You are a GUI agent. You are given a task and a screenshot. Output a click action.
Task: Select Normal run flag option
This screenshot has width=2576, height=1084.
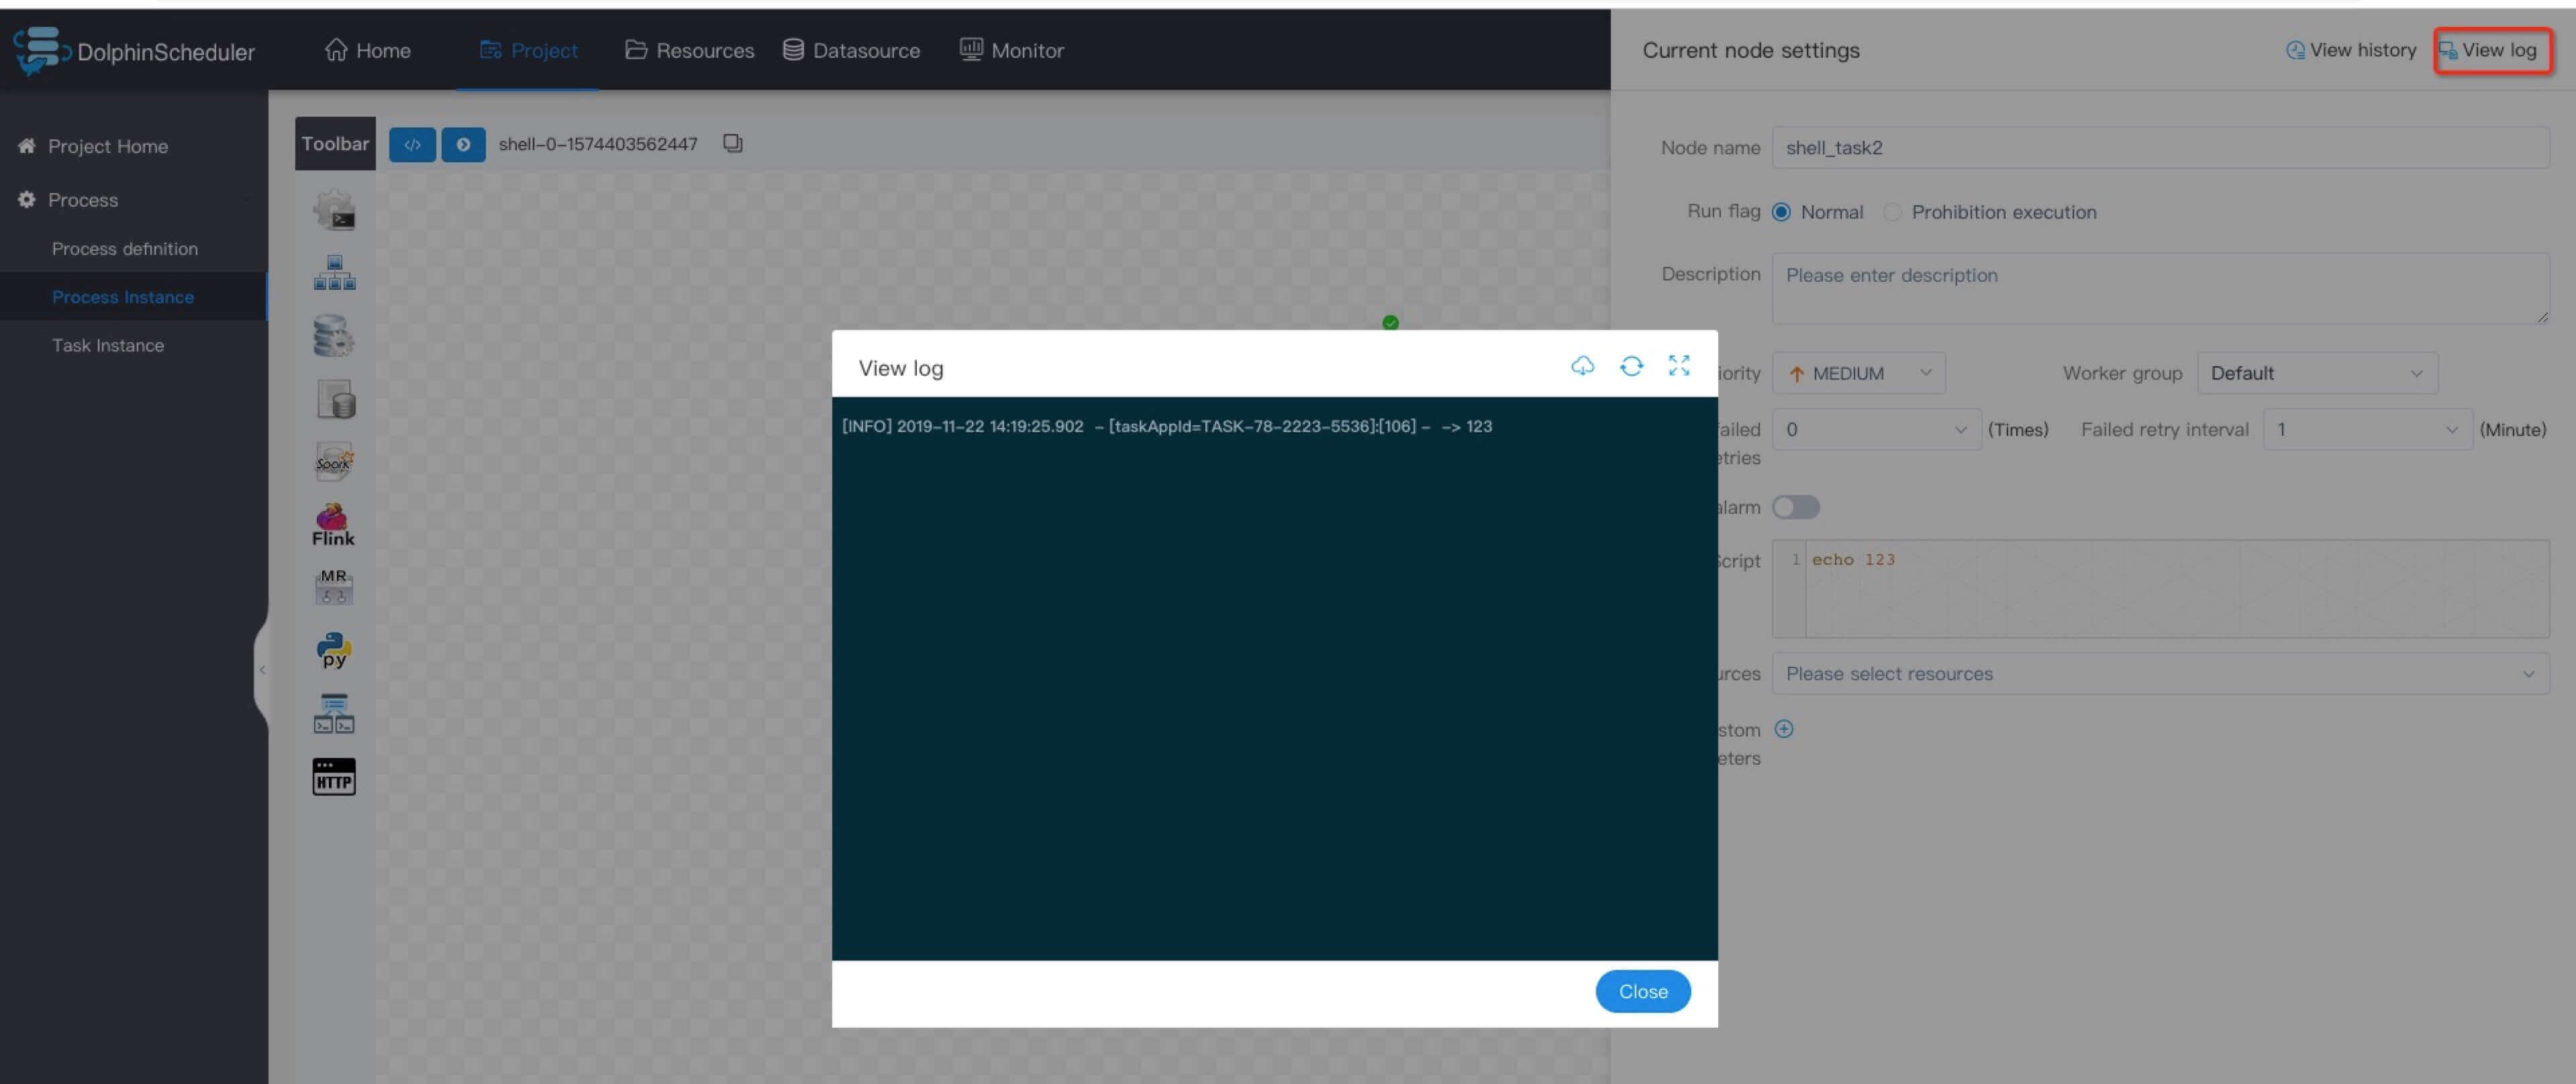[1781, 212]
